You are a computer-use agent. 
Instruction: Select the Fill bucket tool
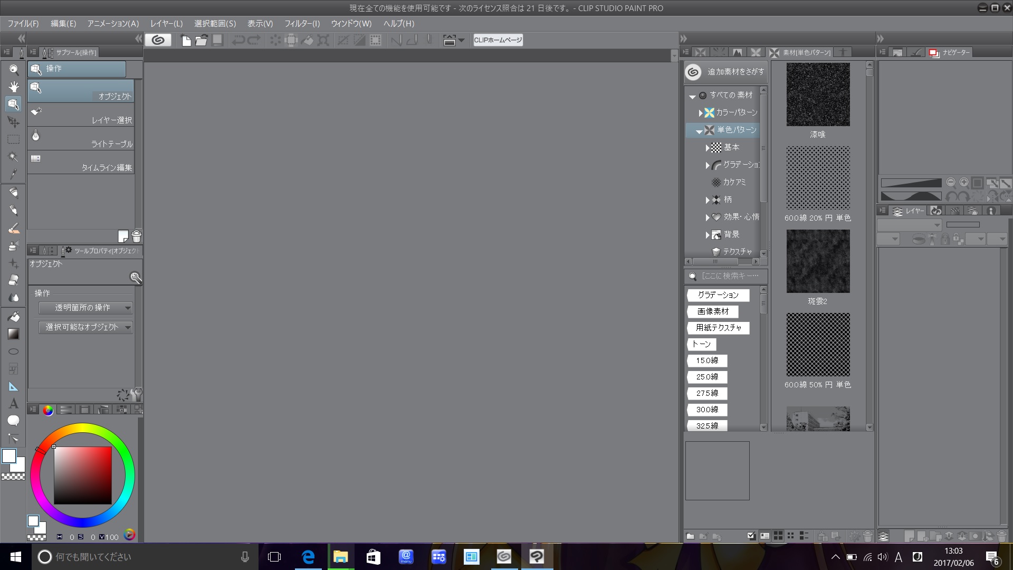14,317
